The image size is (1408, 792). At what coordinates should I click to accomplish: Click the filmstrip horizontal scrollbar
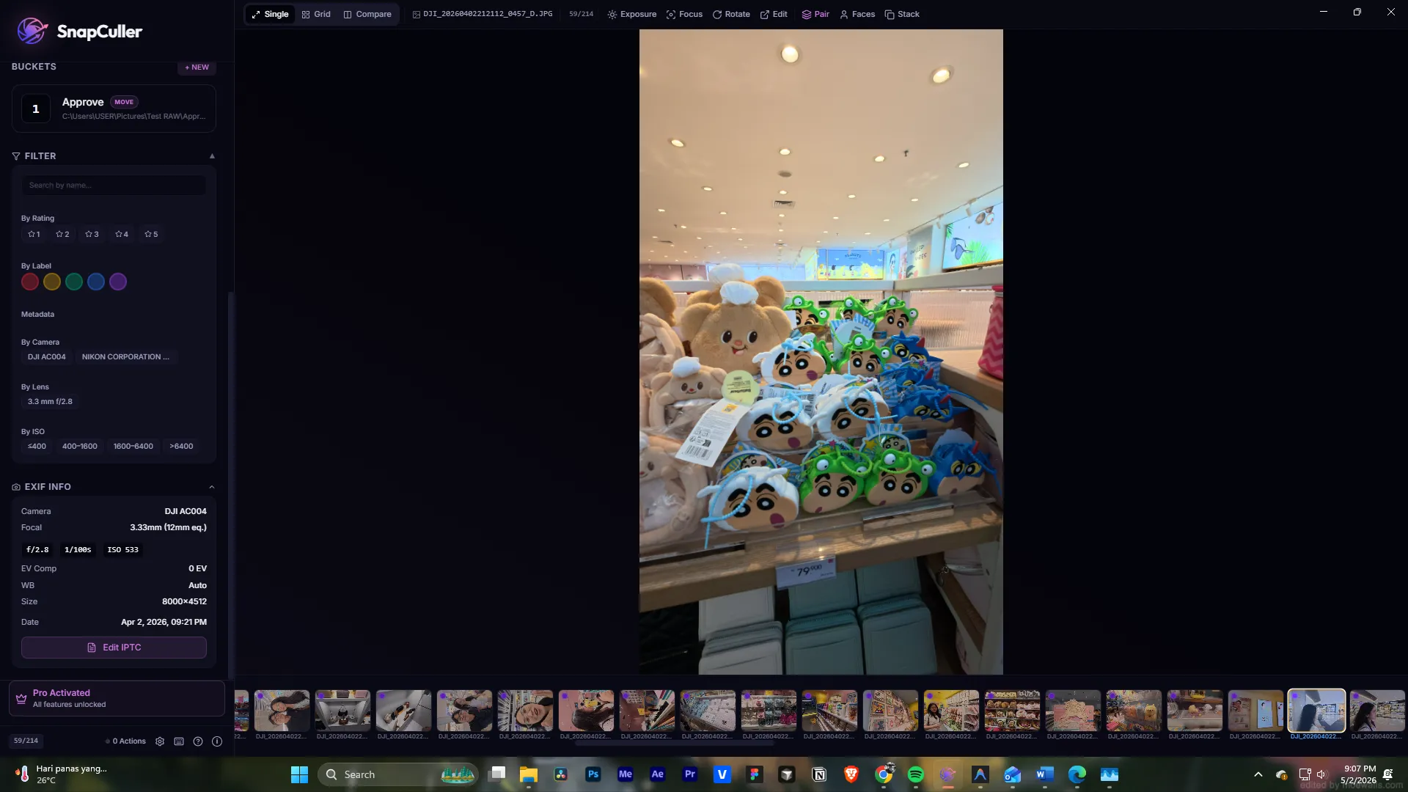click(675, 743)
